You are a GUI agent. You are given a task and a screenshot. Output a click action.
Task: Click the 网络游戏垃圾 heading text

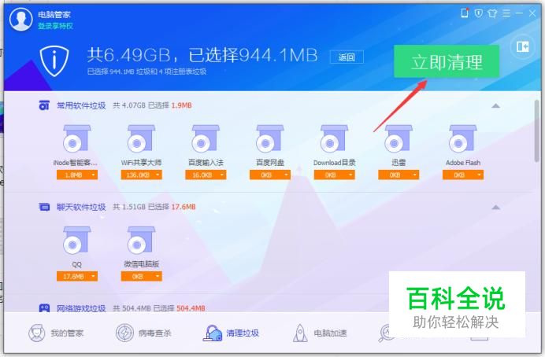coord(81,308)
